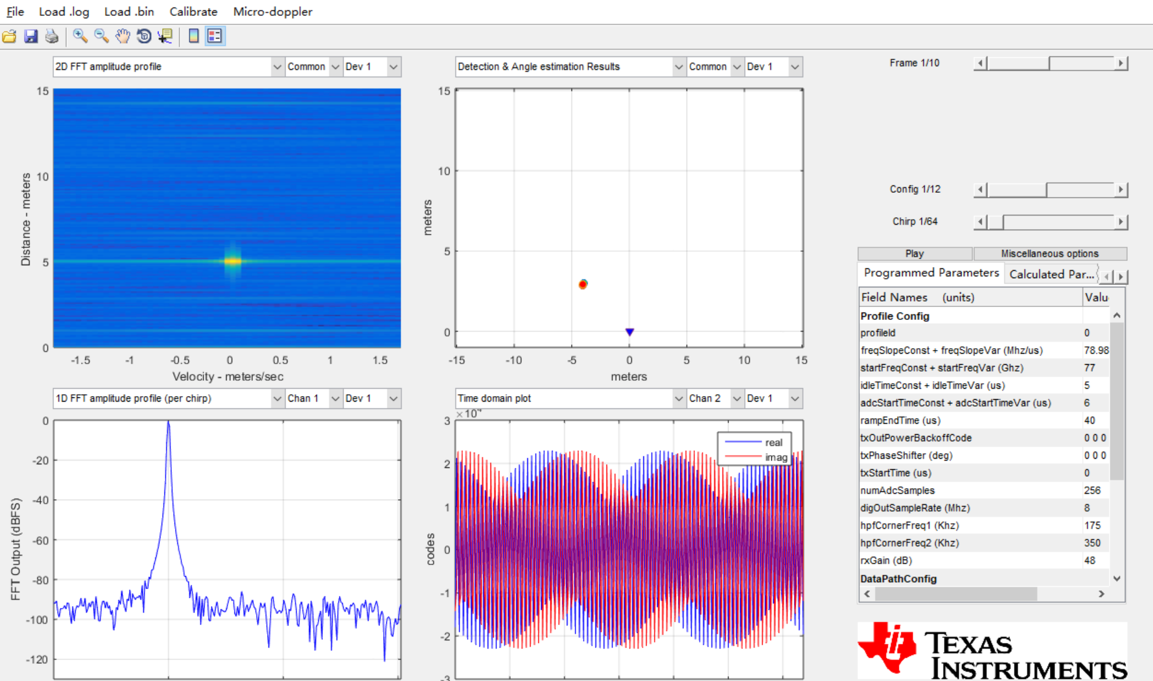Open the 2D FFT amplitude profile dropdown
The width and height of the screenshot is (1153, 681).
tap(168, 66)
